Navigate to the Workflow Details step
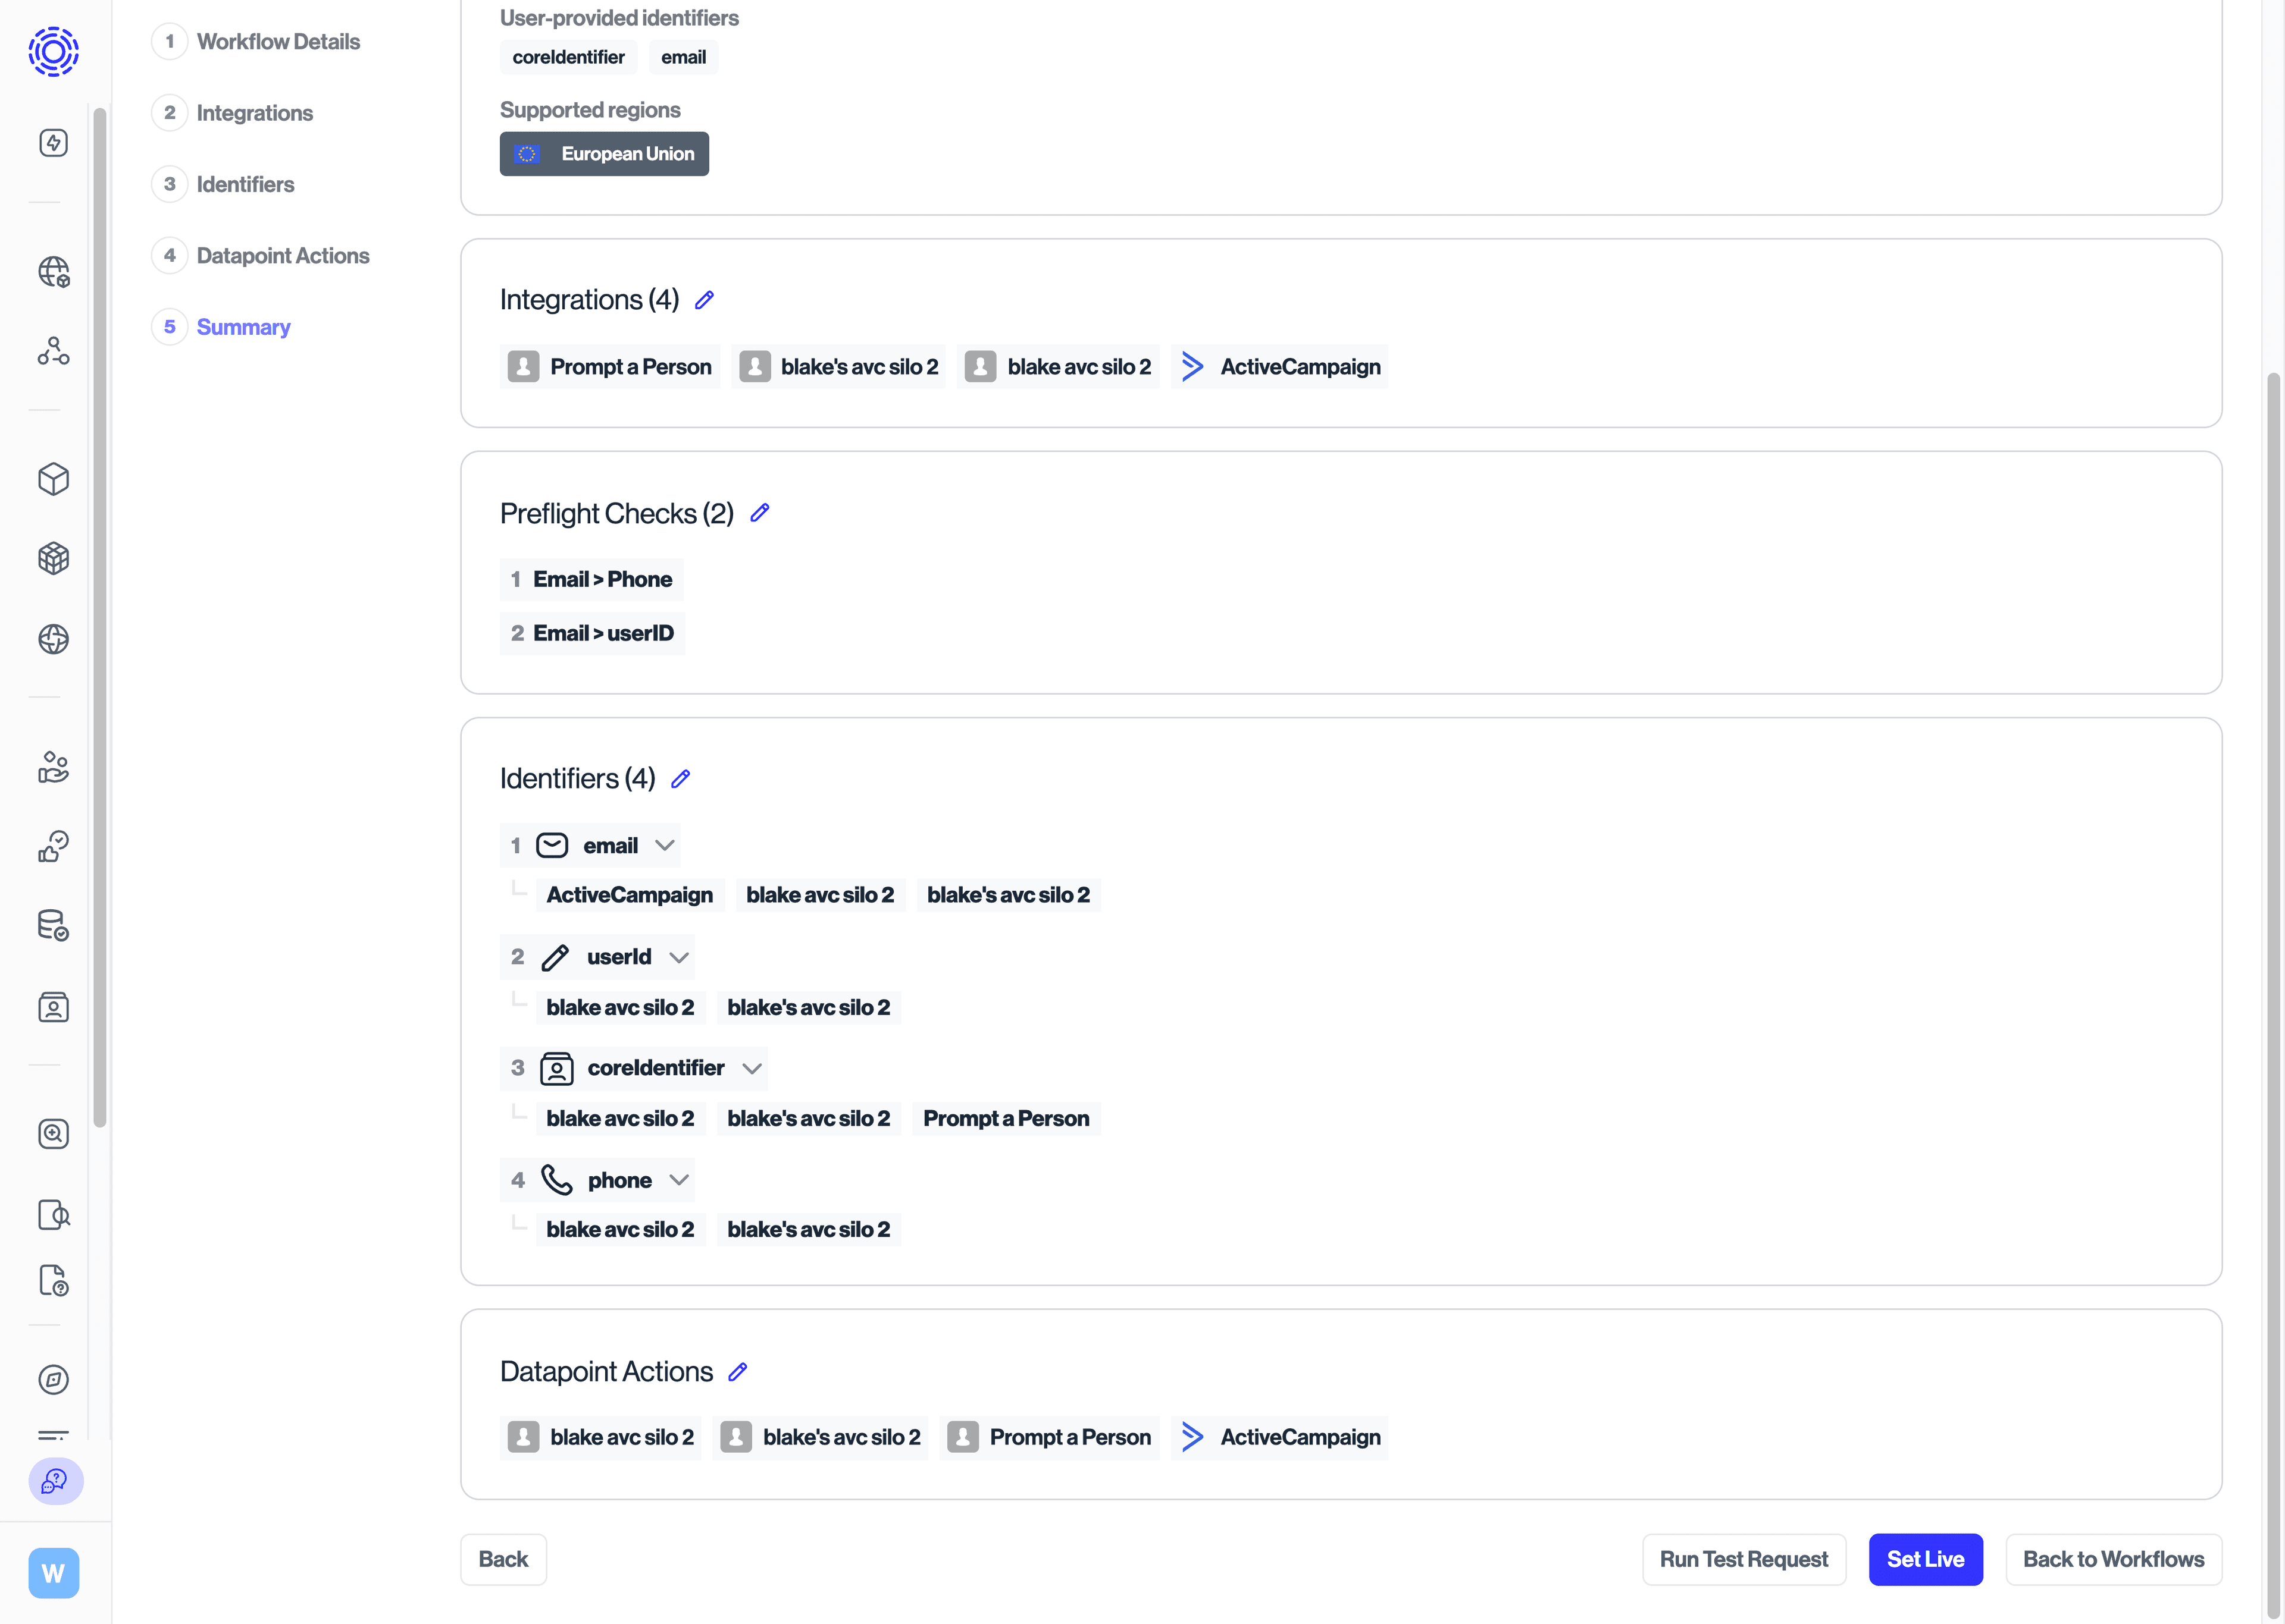 click(278, 41)
